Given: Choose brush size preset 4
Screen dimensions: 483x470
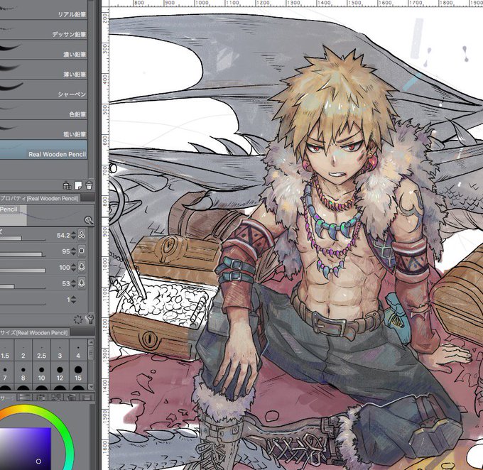Looking at the screenshot, I should [78, 351].
